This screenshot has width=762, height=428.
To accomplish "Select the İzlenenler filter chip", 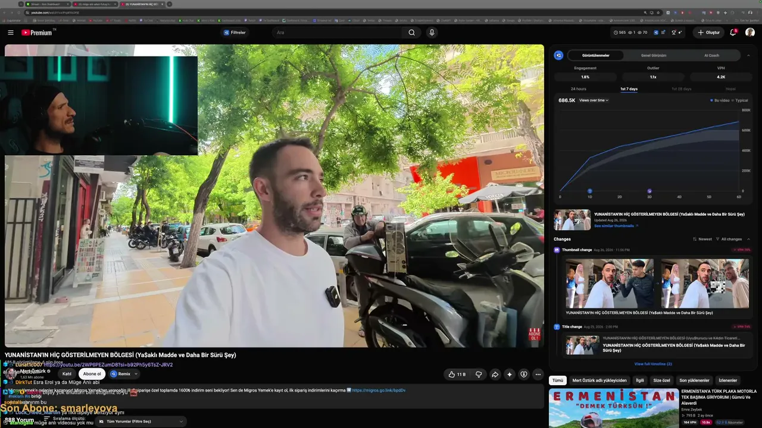I will point(728,380).
